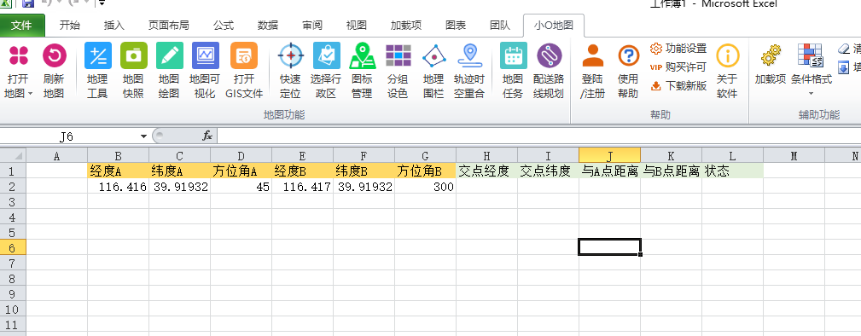
Task: Click cell containing 方位角B
Action: point(426,171)
